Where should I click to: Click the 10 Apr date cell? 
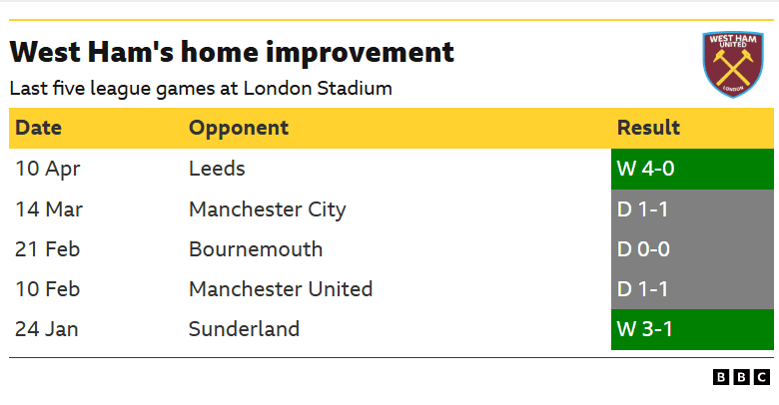coord(48,169)
